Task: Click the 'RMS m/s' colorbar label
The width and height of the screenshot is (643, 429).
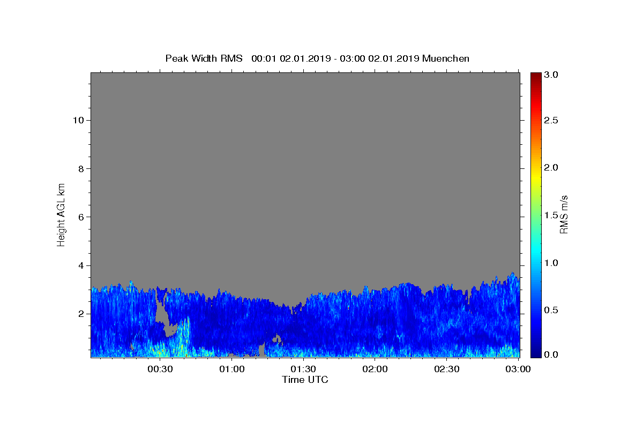Action: tap(564, 214)
